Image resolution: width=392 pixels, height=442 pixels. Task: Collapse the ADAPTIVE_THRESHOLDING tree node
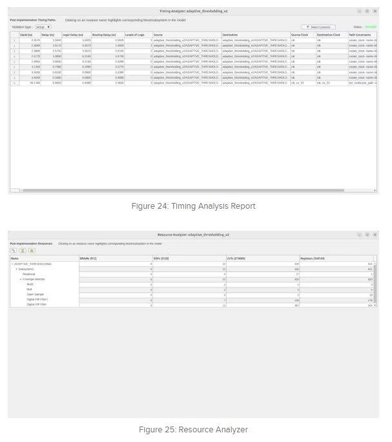point(12,264)
